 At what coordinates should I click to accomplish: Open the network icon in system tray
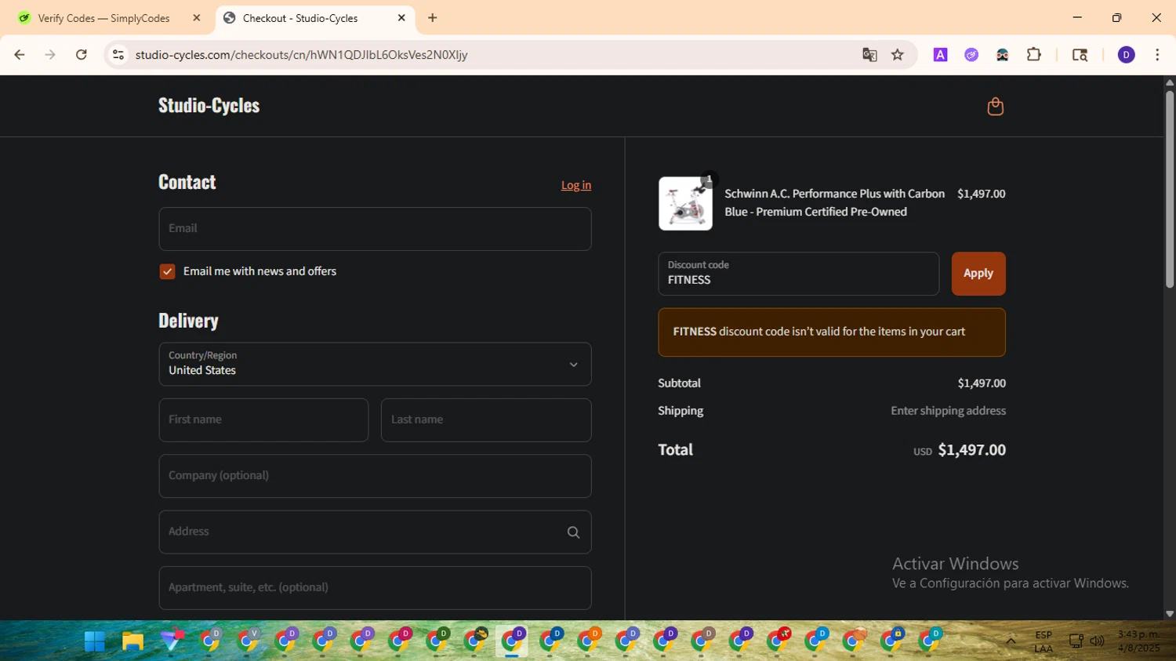point(1076,641)
